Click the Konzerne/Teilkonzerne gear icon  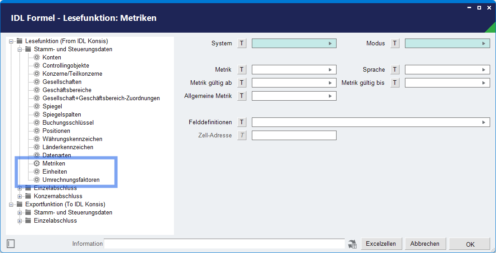coord(37,74)
